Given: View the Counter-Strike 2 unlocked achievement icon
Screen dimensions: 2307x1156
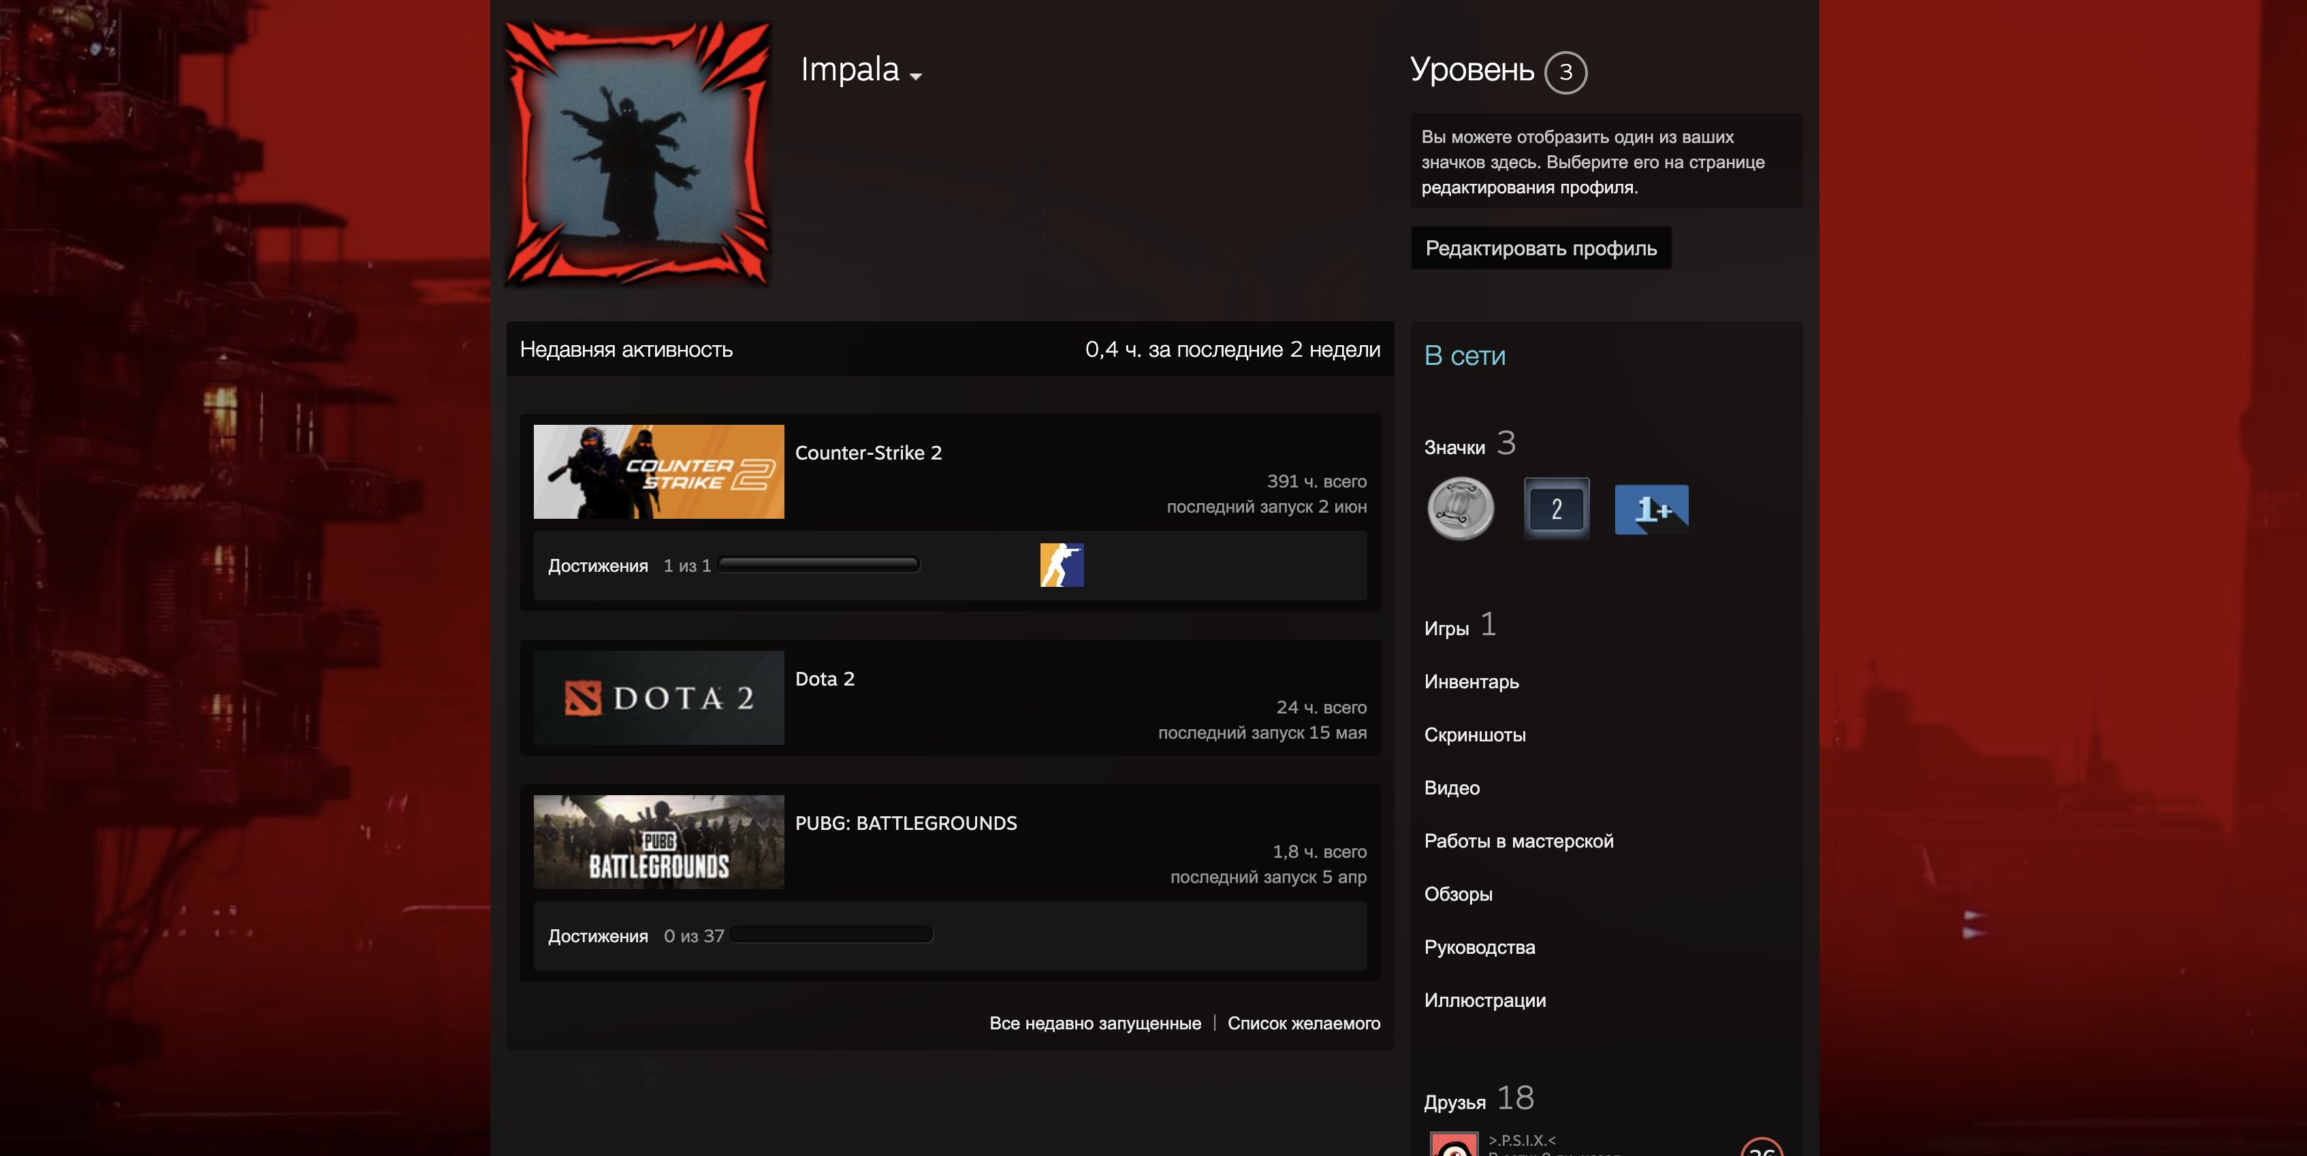Looking at the screenshot, I should click(1062, 565).
